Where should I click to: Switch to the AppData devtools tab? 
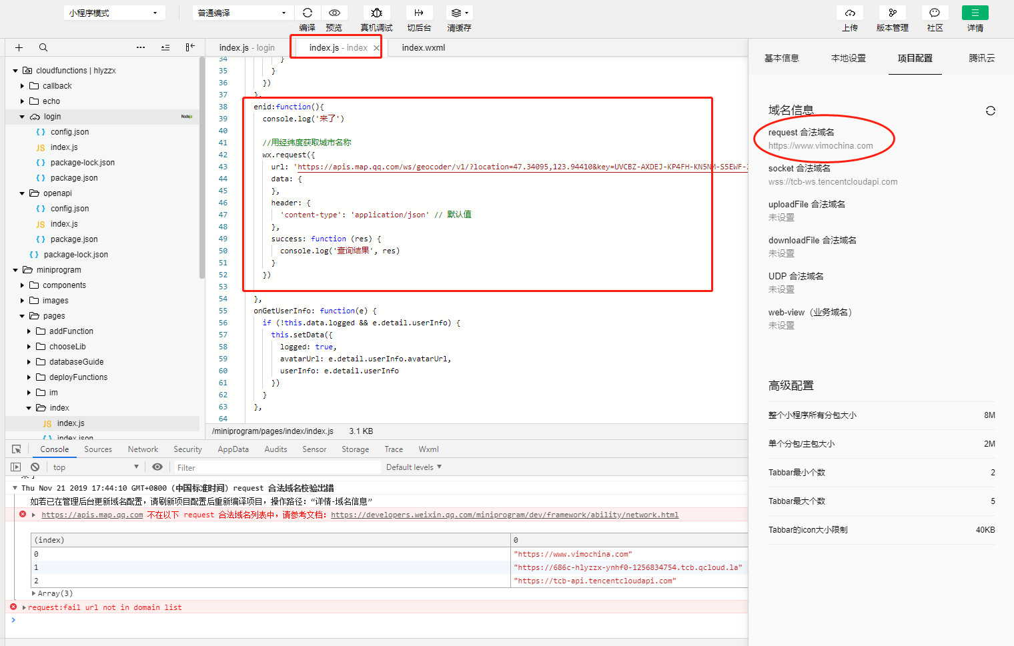(233, 449)
